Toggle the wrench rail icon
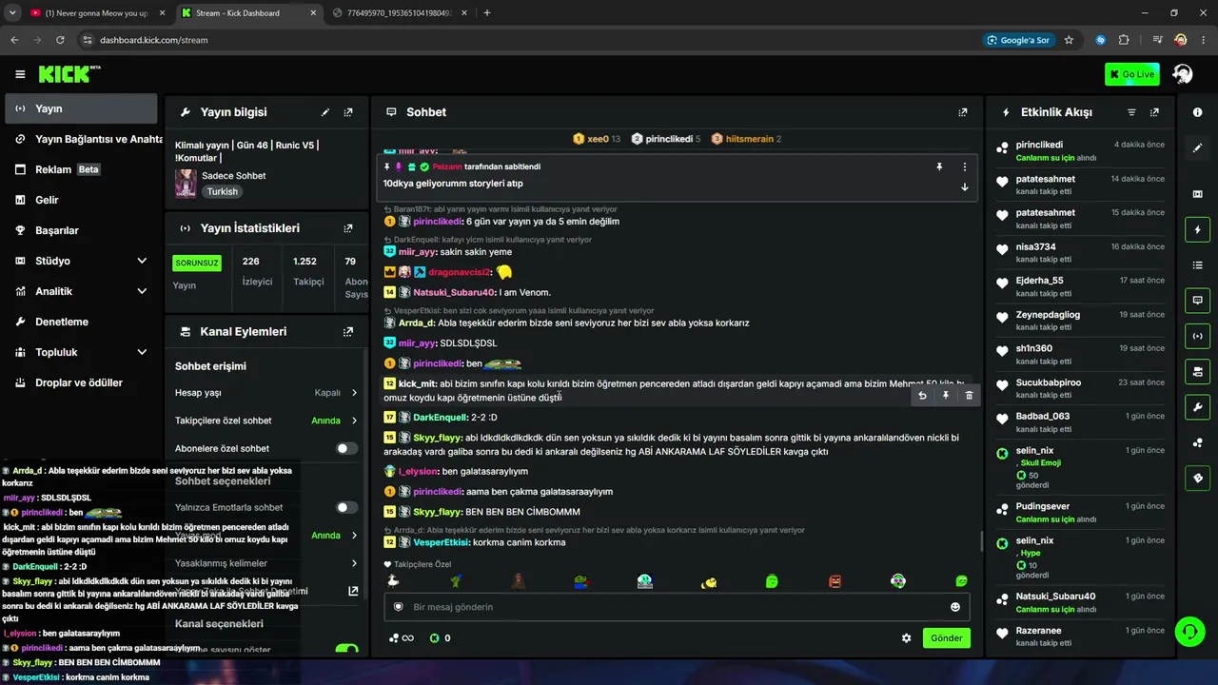Screen dimensions: 1218x685 [x=1197, y=407]
